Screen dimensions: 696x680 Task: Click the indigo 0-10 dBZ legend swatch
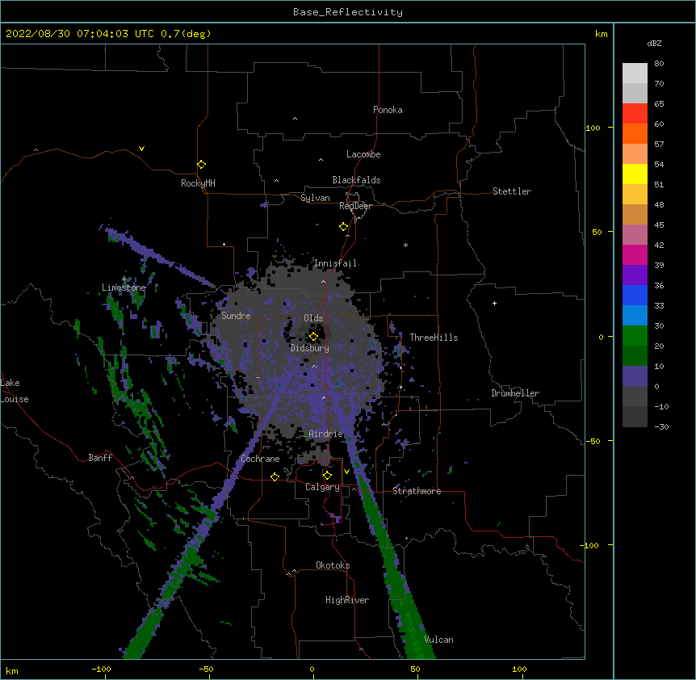coord(635,376)
